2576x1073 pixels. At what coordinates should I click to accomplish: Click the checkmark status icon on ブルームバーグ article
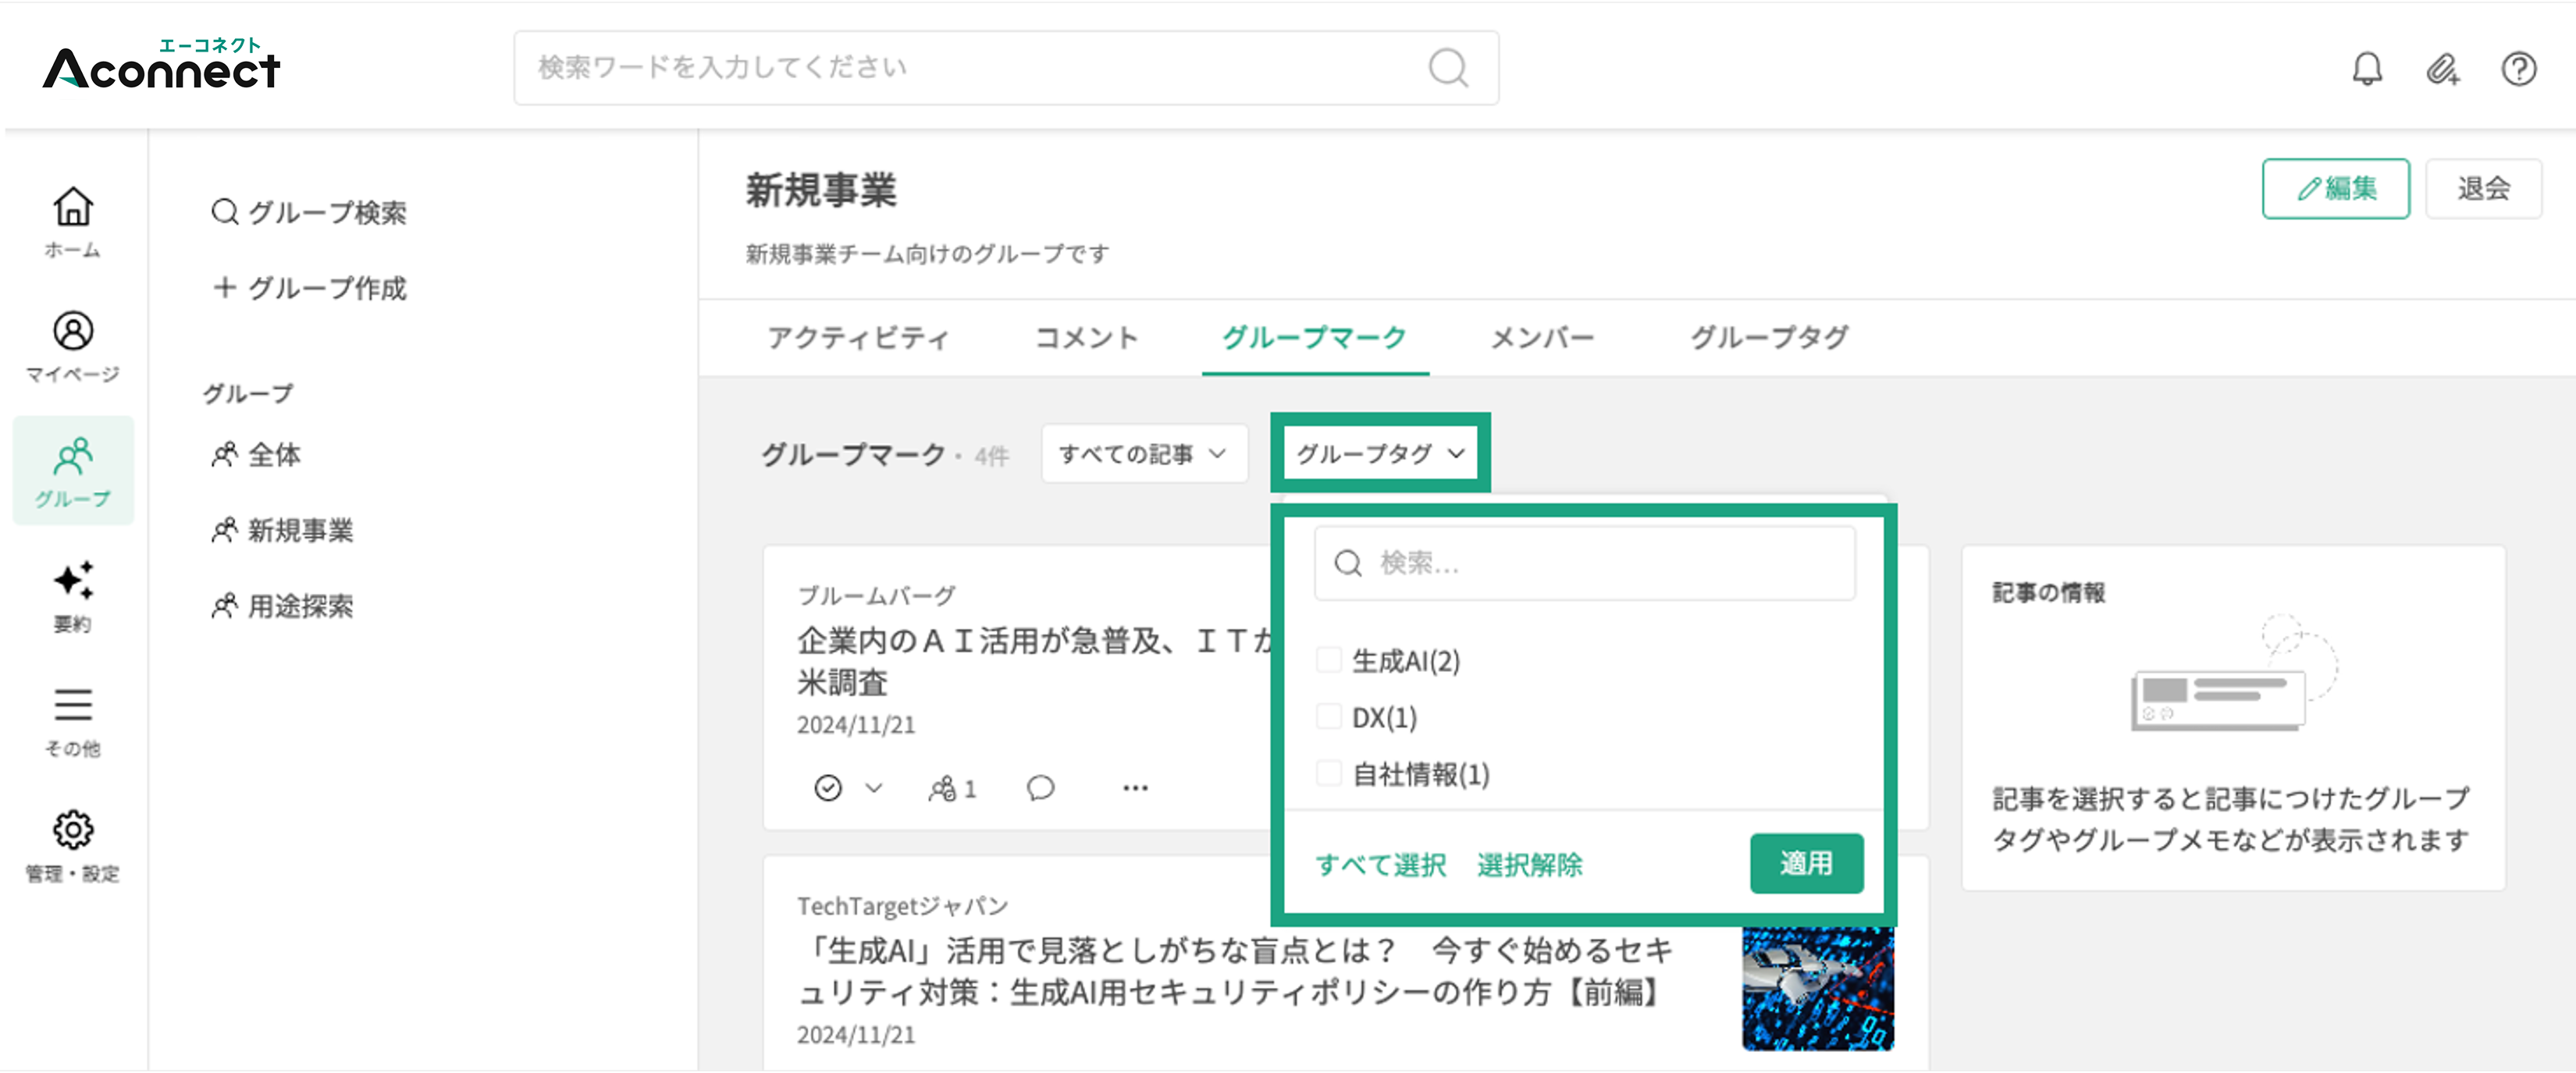pyautogui.click(x=828, y=788)
